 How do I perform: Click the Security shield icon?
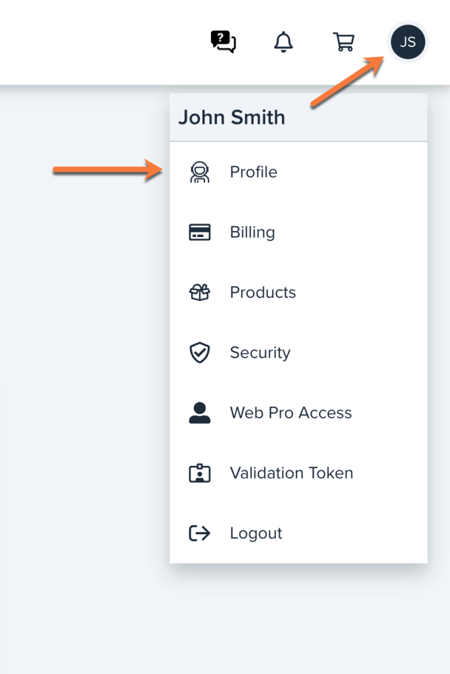199,352
